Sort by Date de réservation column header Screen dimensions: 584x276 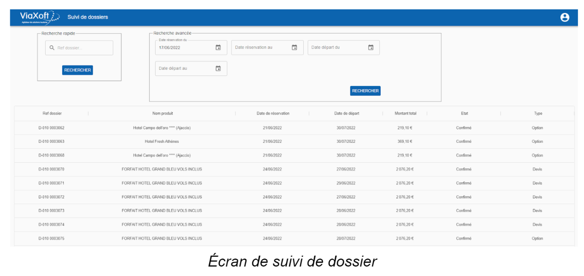point(273,113)
